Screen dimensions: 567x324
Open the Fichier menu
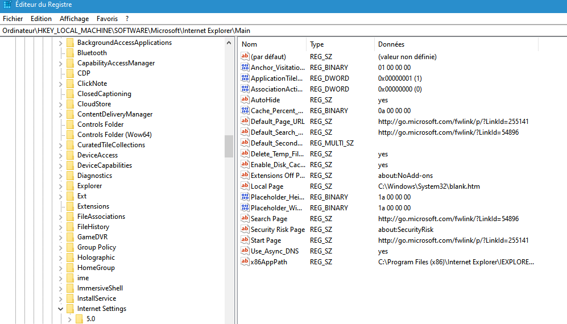(13, 18)
